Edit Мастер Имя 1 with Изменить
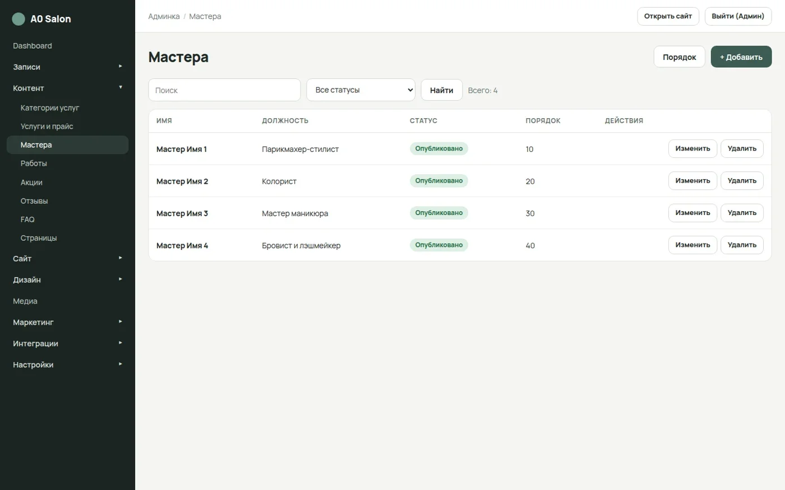Viewport: 785px width, 490px height. [x=692, y=148]
